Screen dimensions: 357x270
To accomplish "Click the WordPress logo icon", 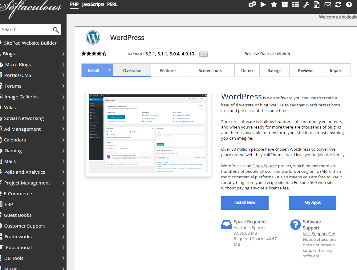I will [x=93, y=38].
